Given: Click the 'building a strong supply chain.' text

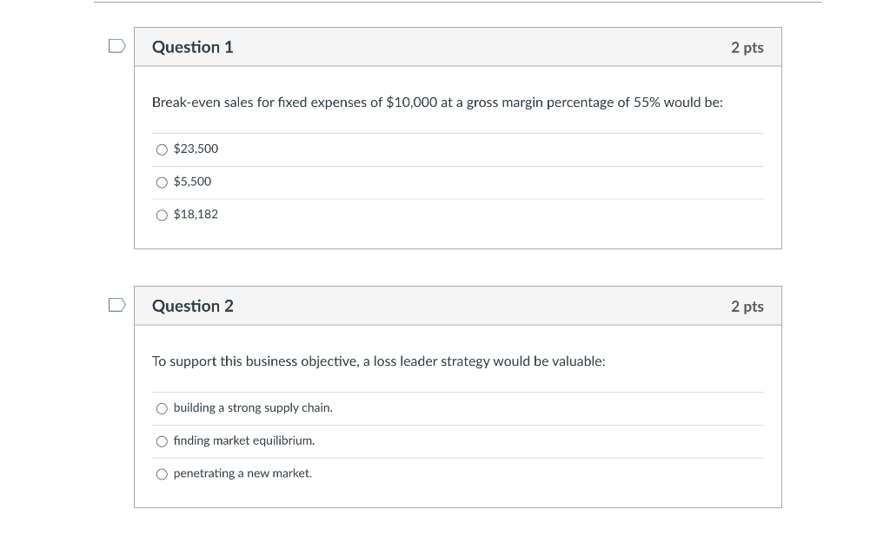Looking at the screenshot, I should (x=251, y=407).
